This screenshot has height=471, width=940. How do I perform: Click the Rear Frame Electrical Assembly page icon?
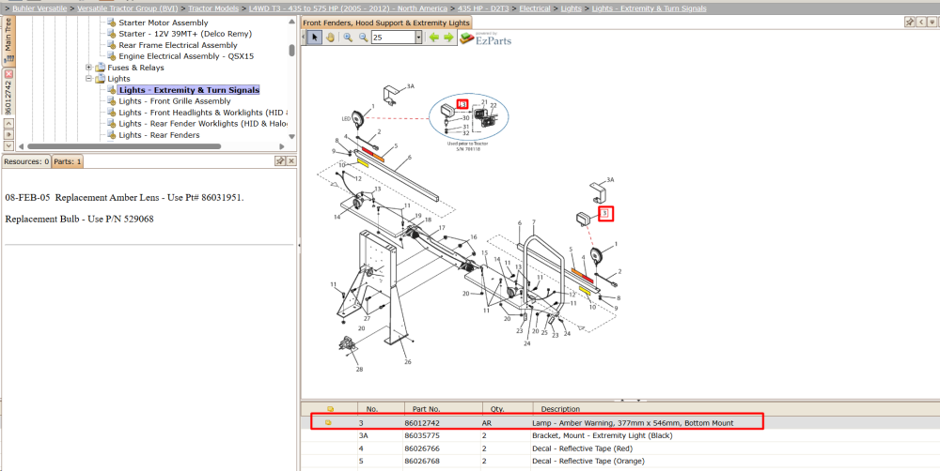(x=112, y=45)
